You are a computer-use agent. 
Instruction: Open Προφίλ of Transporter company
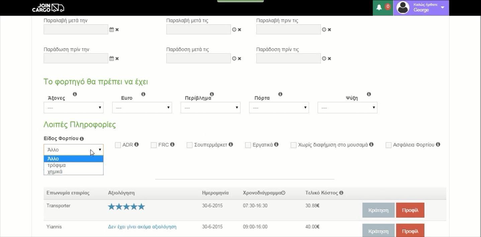410,210
